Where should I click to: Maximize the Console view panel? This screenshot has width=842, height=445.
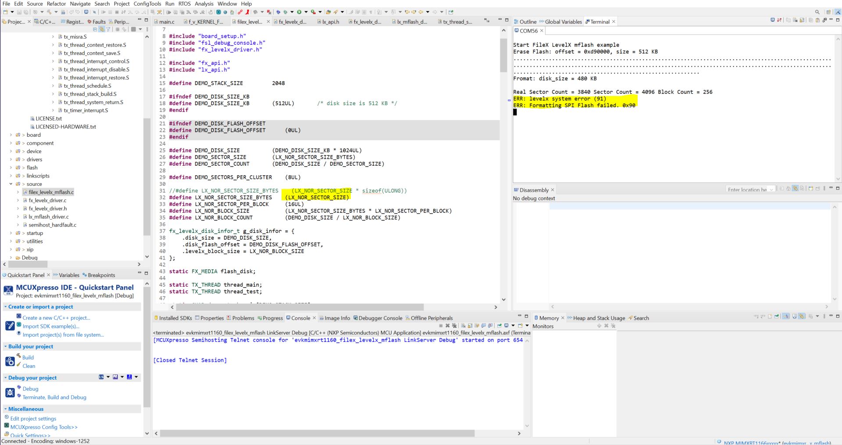click(527, 316)
